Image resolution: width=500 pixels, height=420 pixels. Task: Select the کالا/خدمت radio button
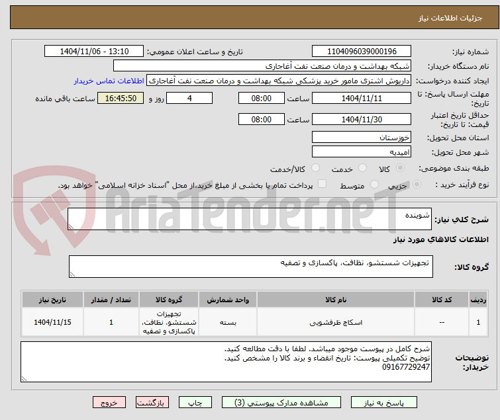pyautogui.click(x=316, y=168)
